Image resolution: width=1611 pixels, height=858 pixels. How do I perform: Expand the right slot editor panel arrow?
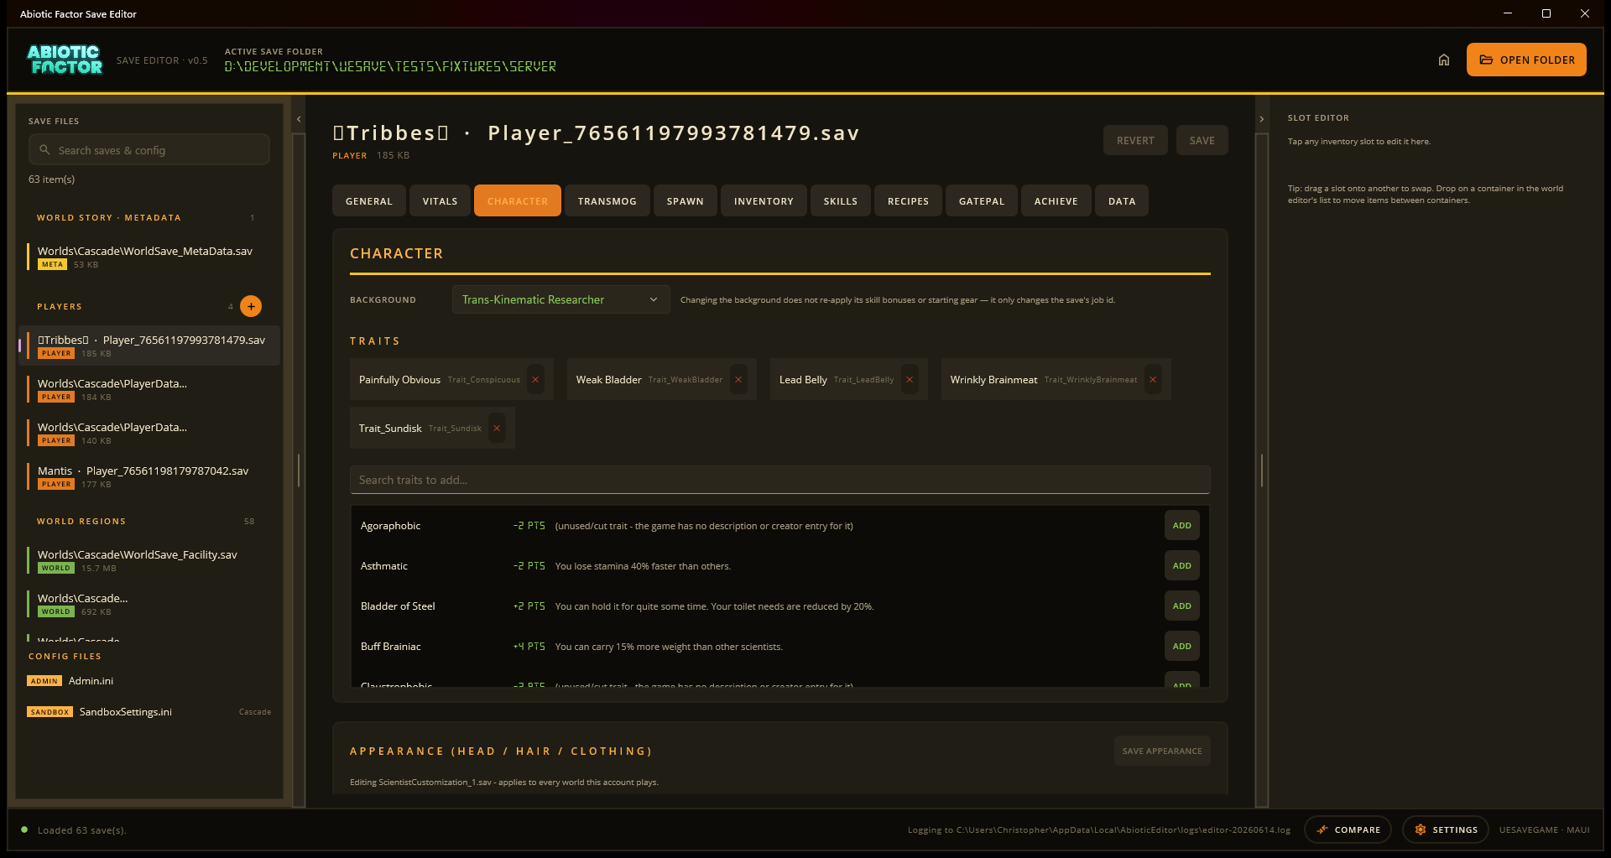click(x=1261, y=119)
